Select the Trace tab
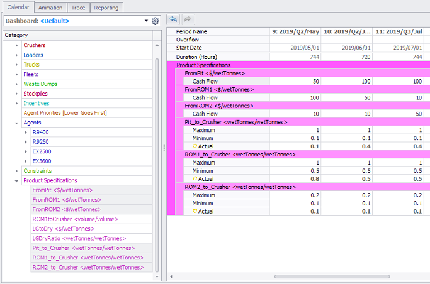Image resolution: width=430 pixels, height=284 pixels. click(79, 8)
